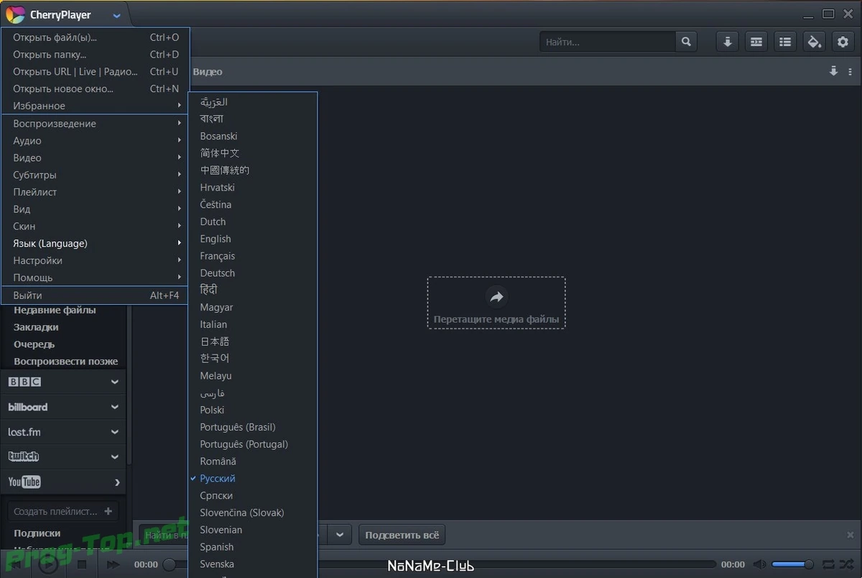Open the skin paint bucket icon

pyautogui.click(x=814, y=42)
